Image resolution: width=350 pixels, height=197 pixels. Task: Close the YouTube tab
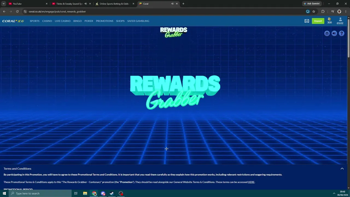[x=46, y=4]
